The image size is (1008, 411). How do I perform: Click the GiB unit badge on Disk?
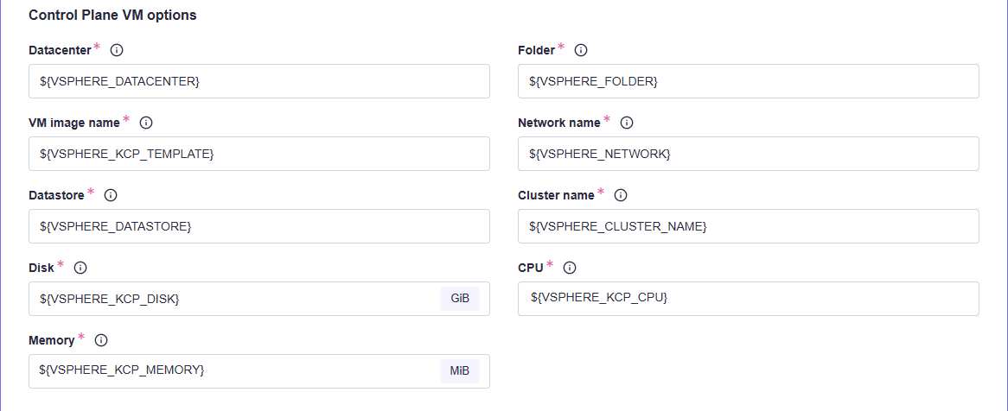coord(460,299)
